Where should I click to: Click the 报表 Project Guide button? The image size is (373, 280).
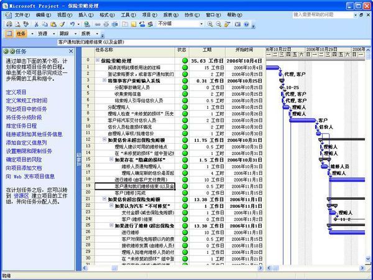click(x=86, y=34)
